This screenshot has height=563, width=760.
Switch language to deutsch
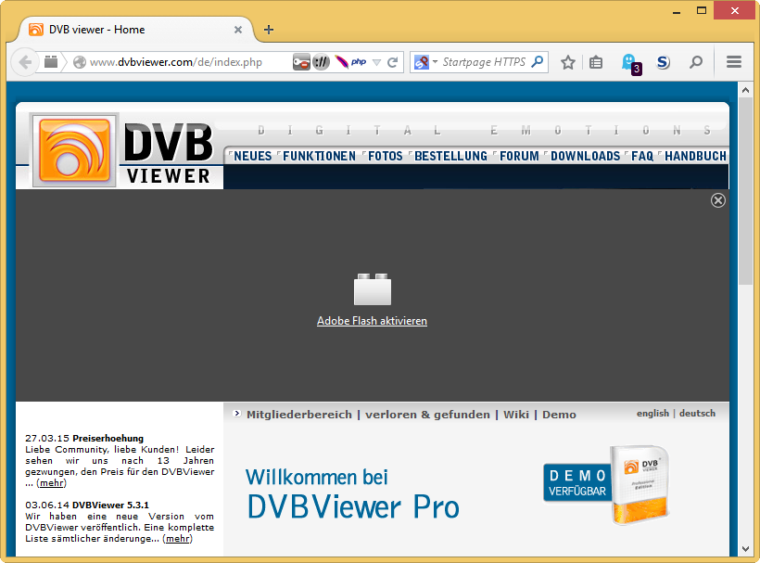[697, 413]
